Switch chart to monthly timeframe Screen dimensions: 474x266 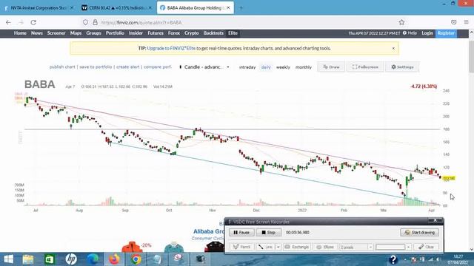(304, 67)
